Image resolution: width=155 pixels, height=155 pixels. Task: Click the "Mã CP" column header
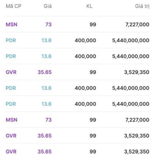[13, 6]
